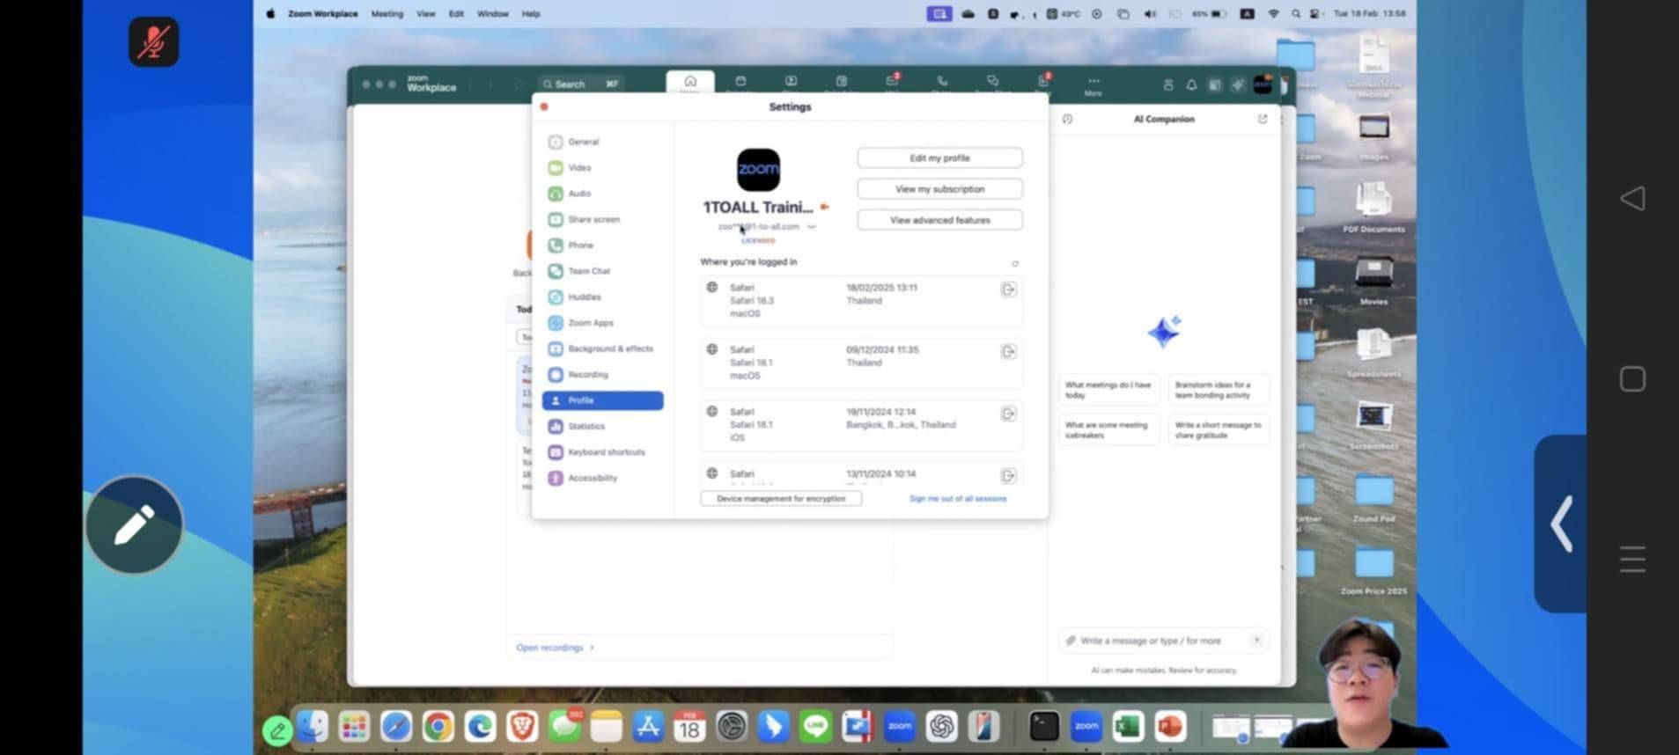This screenshot has height=755, width=1679.
Task: Open the Window menu
Action: (492, 14)
